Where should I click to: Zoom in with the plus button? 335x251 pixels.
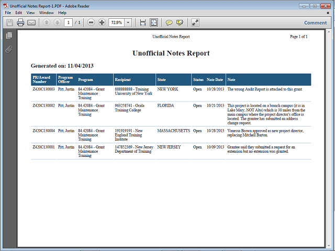[x=102, y=22]
